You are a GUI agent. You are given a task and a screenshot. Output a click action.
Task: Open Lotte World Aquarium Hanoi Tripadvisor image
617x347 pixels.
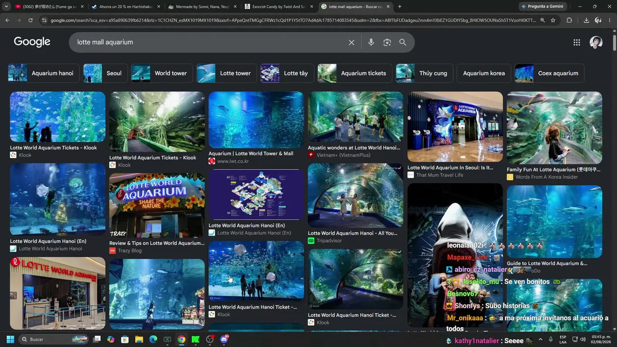click(x=355, y=195)
